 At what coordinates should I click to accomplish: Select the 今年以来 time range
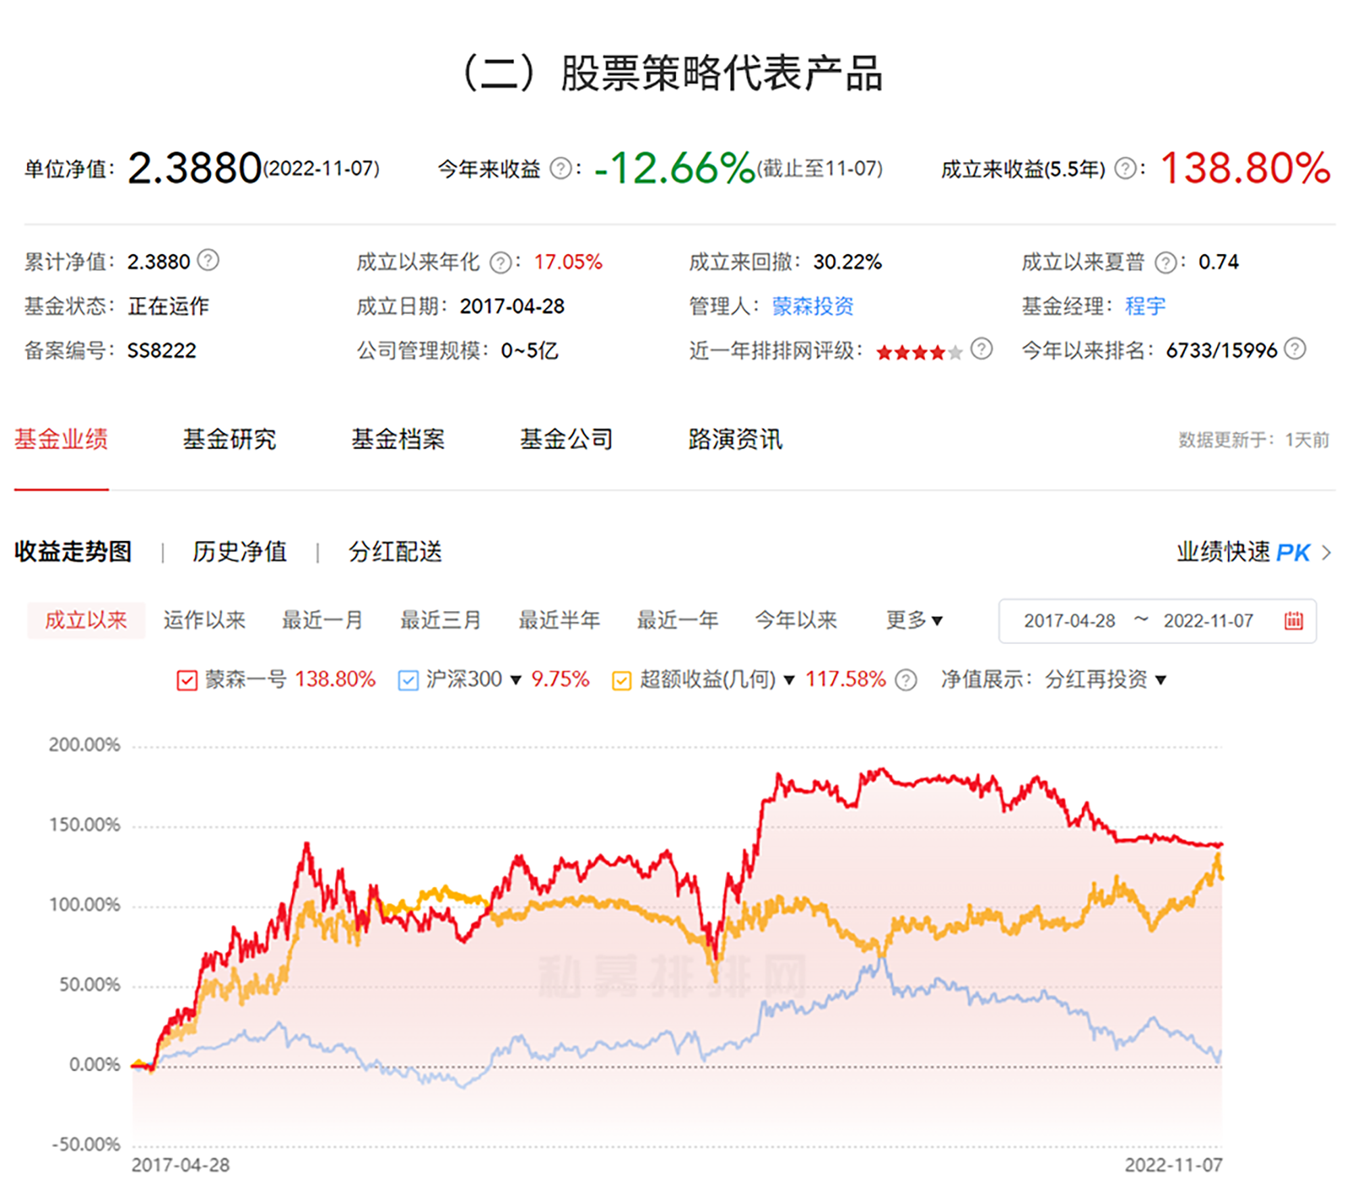pos(796,620)
